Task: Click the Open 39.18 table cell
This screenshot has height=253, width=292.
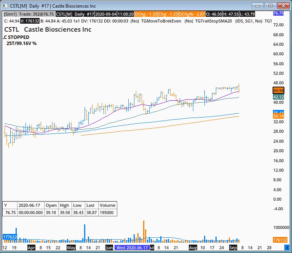Action: pyautogui.click(x=51, y=213)
